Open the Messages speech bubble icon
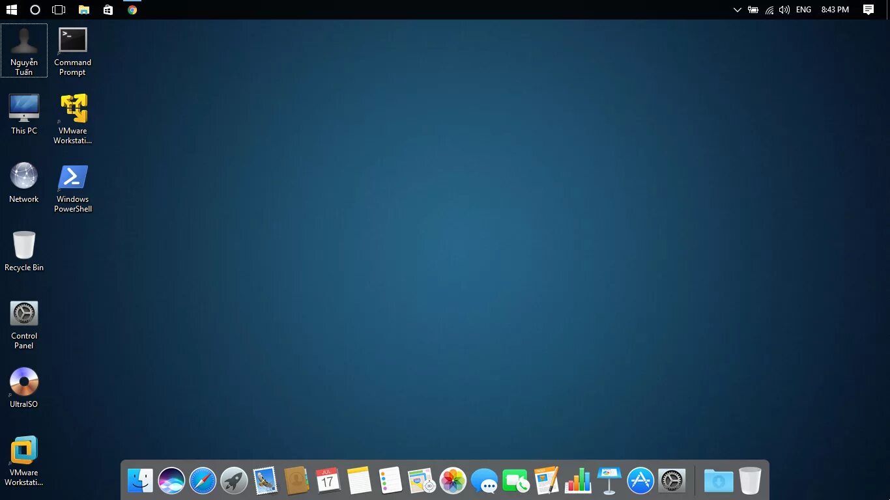The width and height of the screenshot is (890, 500). click(484, 481)
